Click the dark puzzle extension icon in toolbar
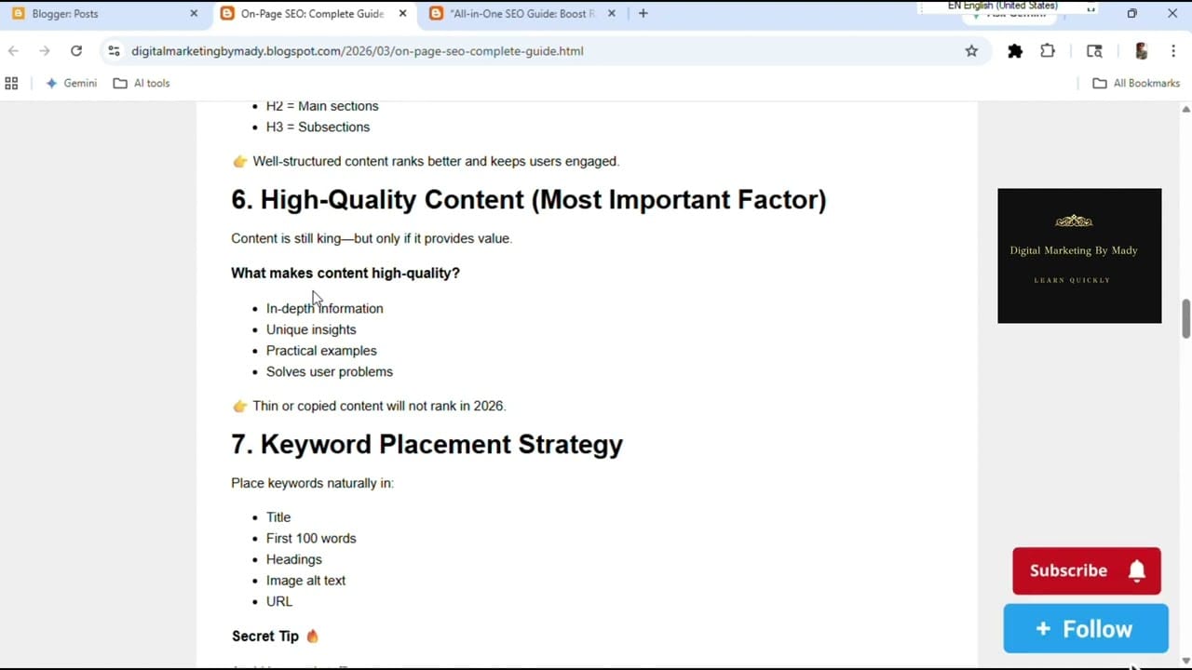The width and height of the screenshot is (1192, 670). 1014,51
